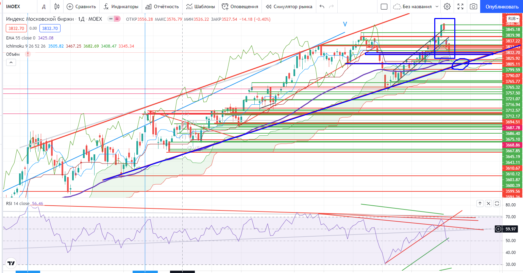Click the Без названия layout name
This screenshot has width=523, height=273.
point(417,6)
